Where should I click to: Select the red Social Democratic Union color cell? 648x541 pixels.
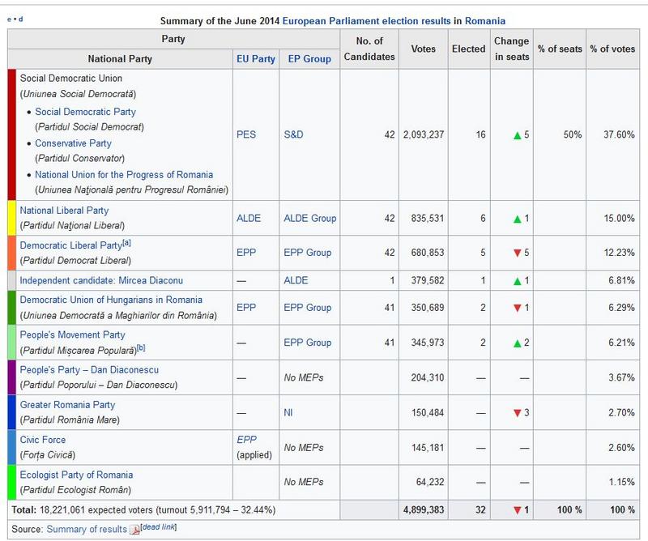click(11, 134)
